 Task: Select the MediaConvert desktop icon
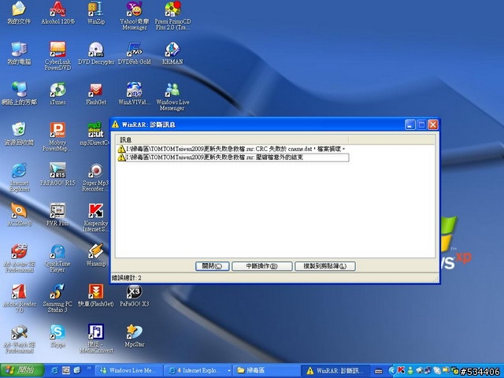96,339
